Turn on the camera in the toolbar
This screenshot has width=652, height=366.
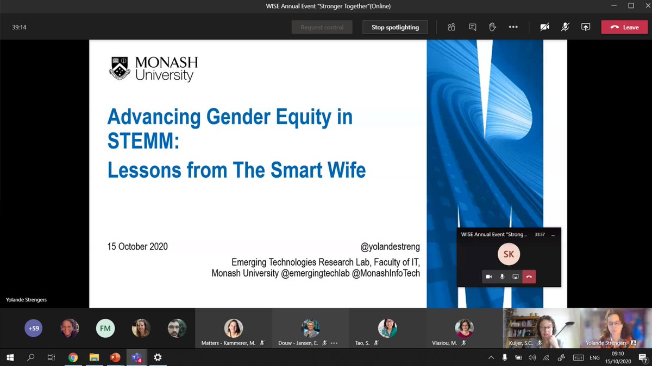(x=544, y=27)
